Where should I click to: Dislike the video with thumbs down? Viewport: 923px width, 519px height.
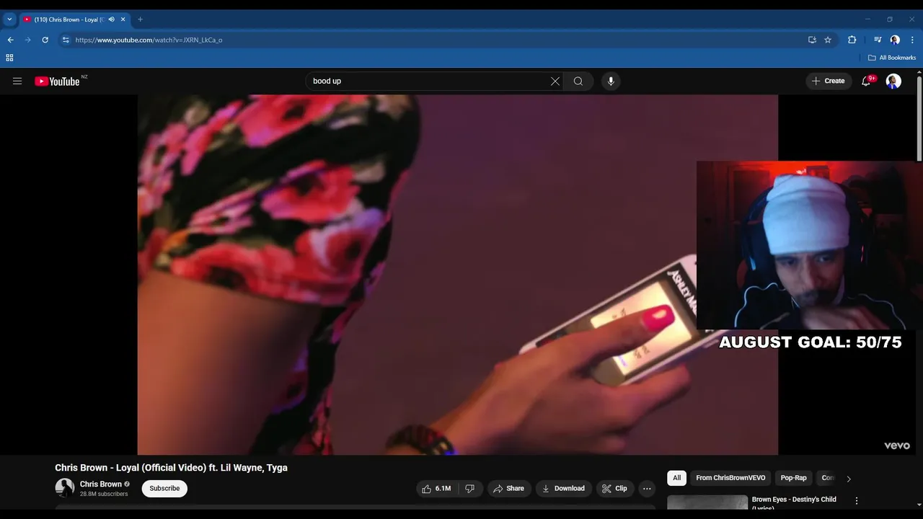point(469,489)
